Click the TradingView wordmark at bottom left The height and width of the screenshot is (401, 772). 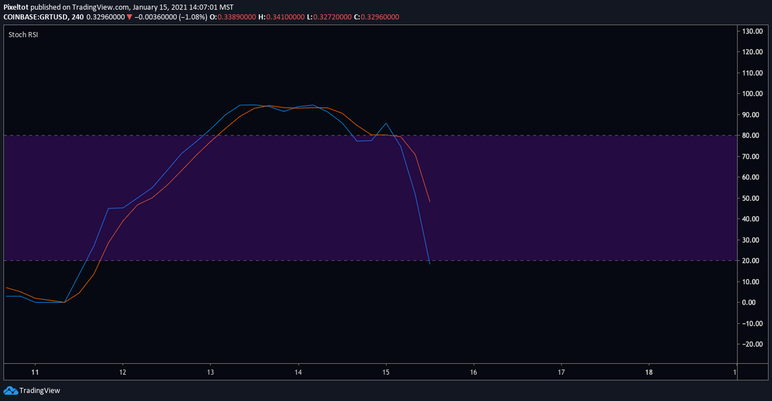40,390
